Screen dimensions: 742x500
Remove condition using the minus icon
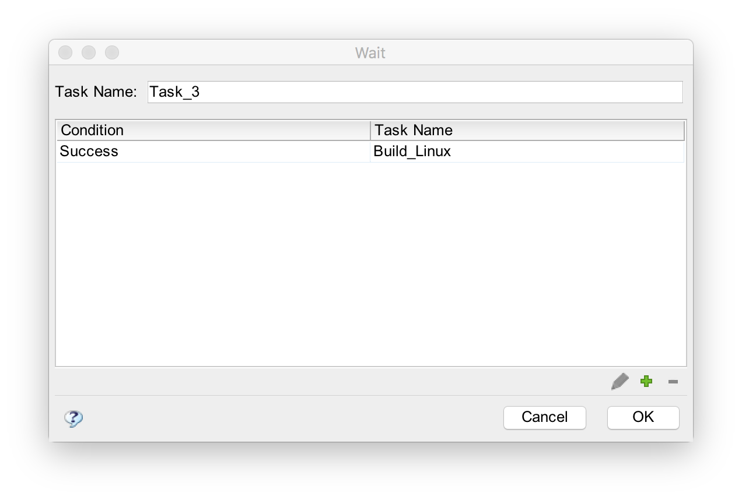673,382
